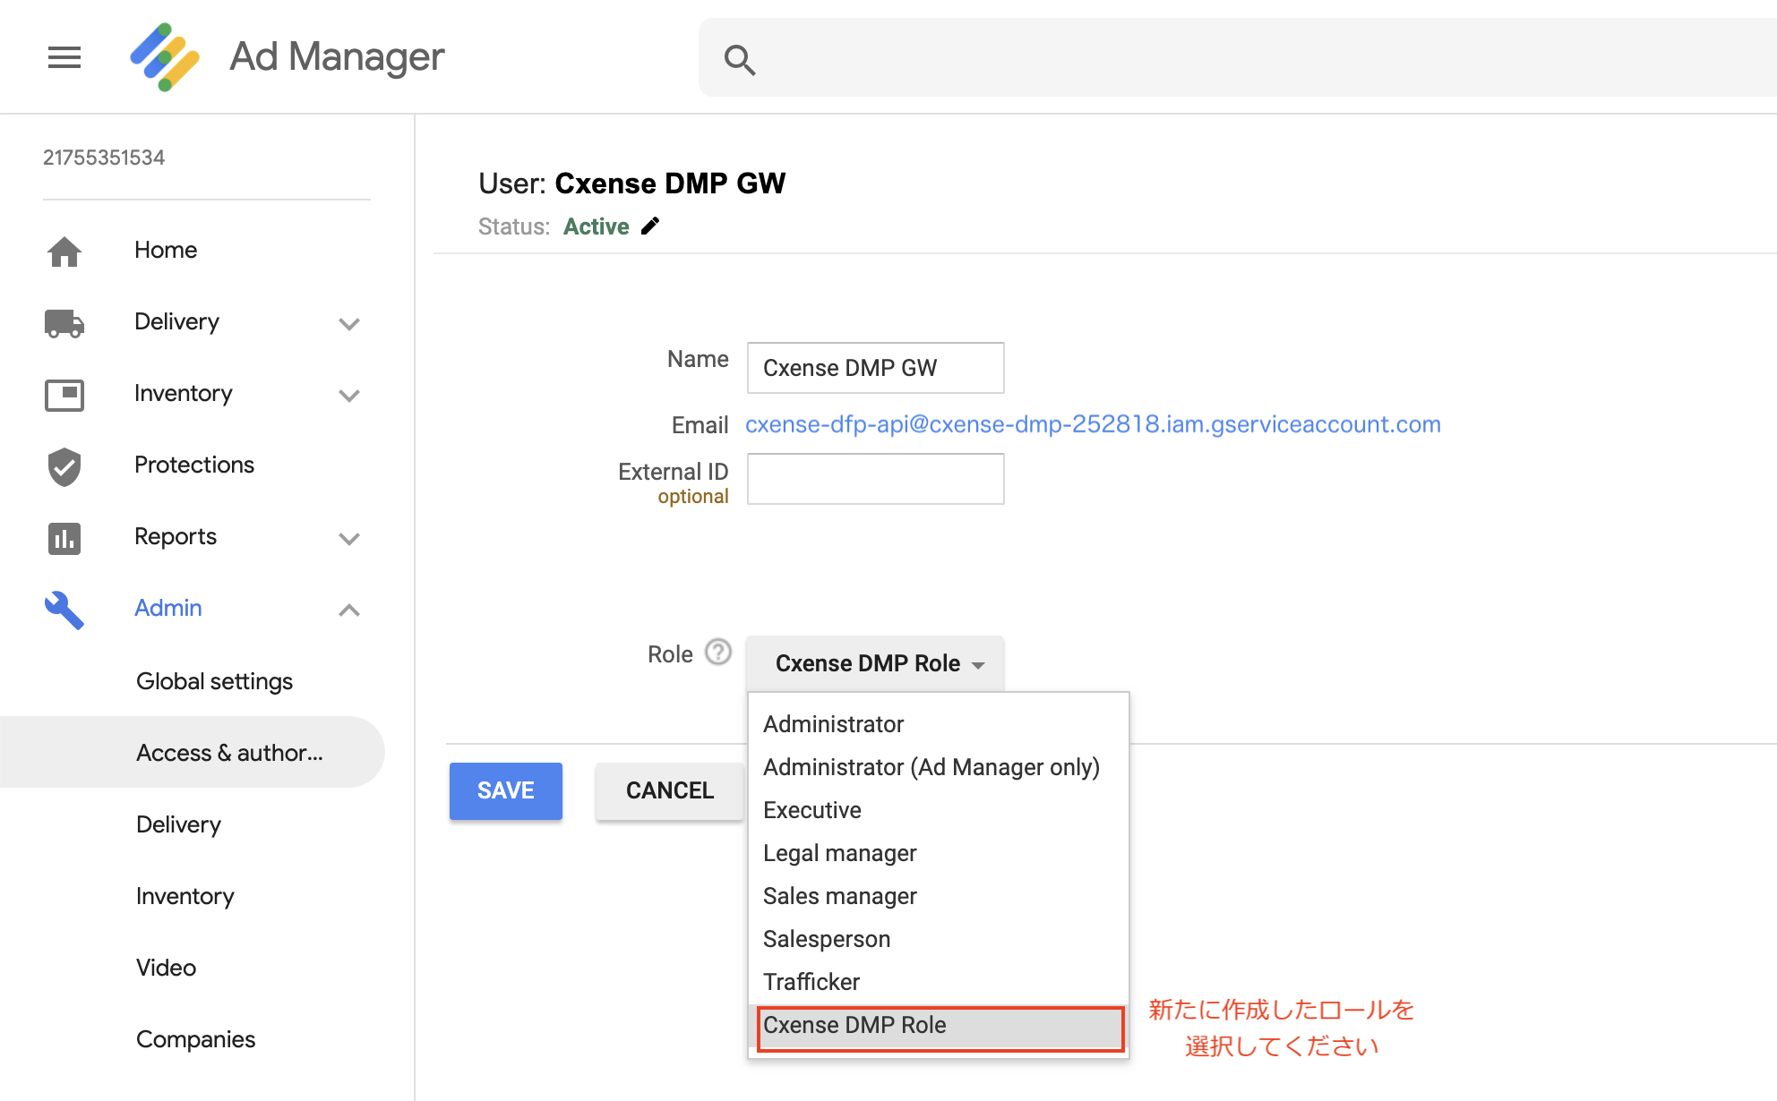Select Cxense DMP Role from list
The image size is (1777, 1101).
(x=939, y=1026)
